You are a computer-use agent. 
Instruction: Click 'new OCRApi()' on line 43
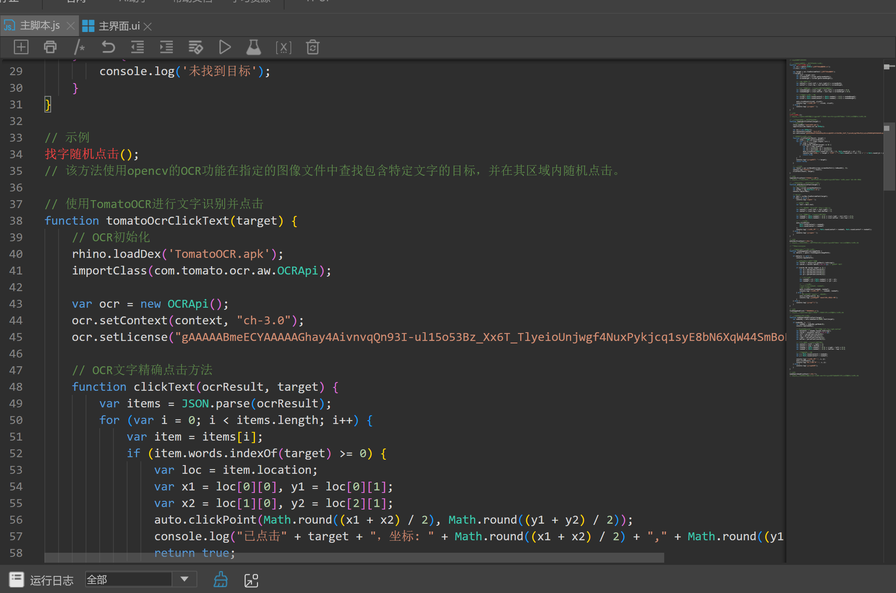tap(181, 304)
